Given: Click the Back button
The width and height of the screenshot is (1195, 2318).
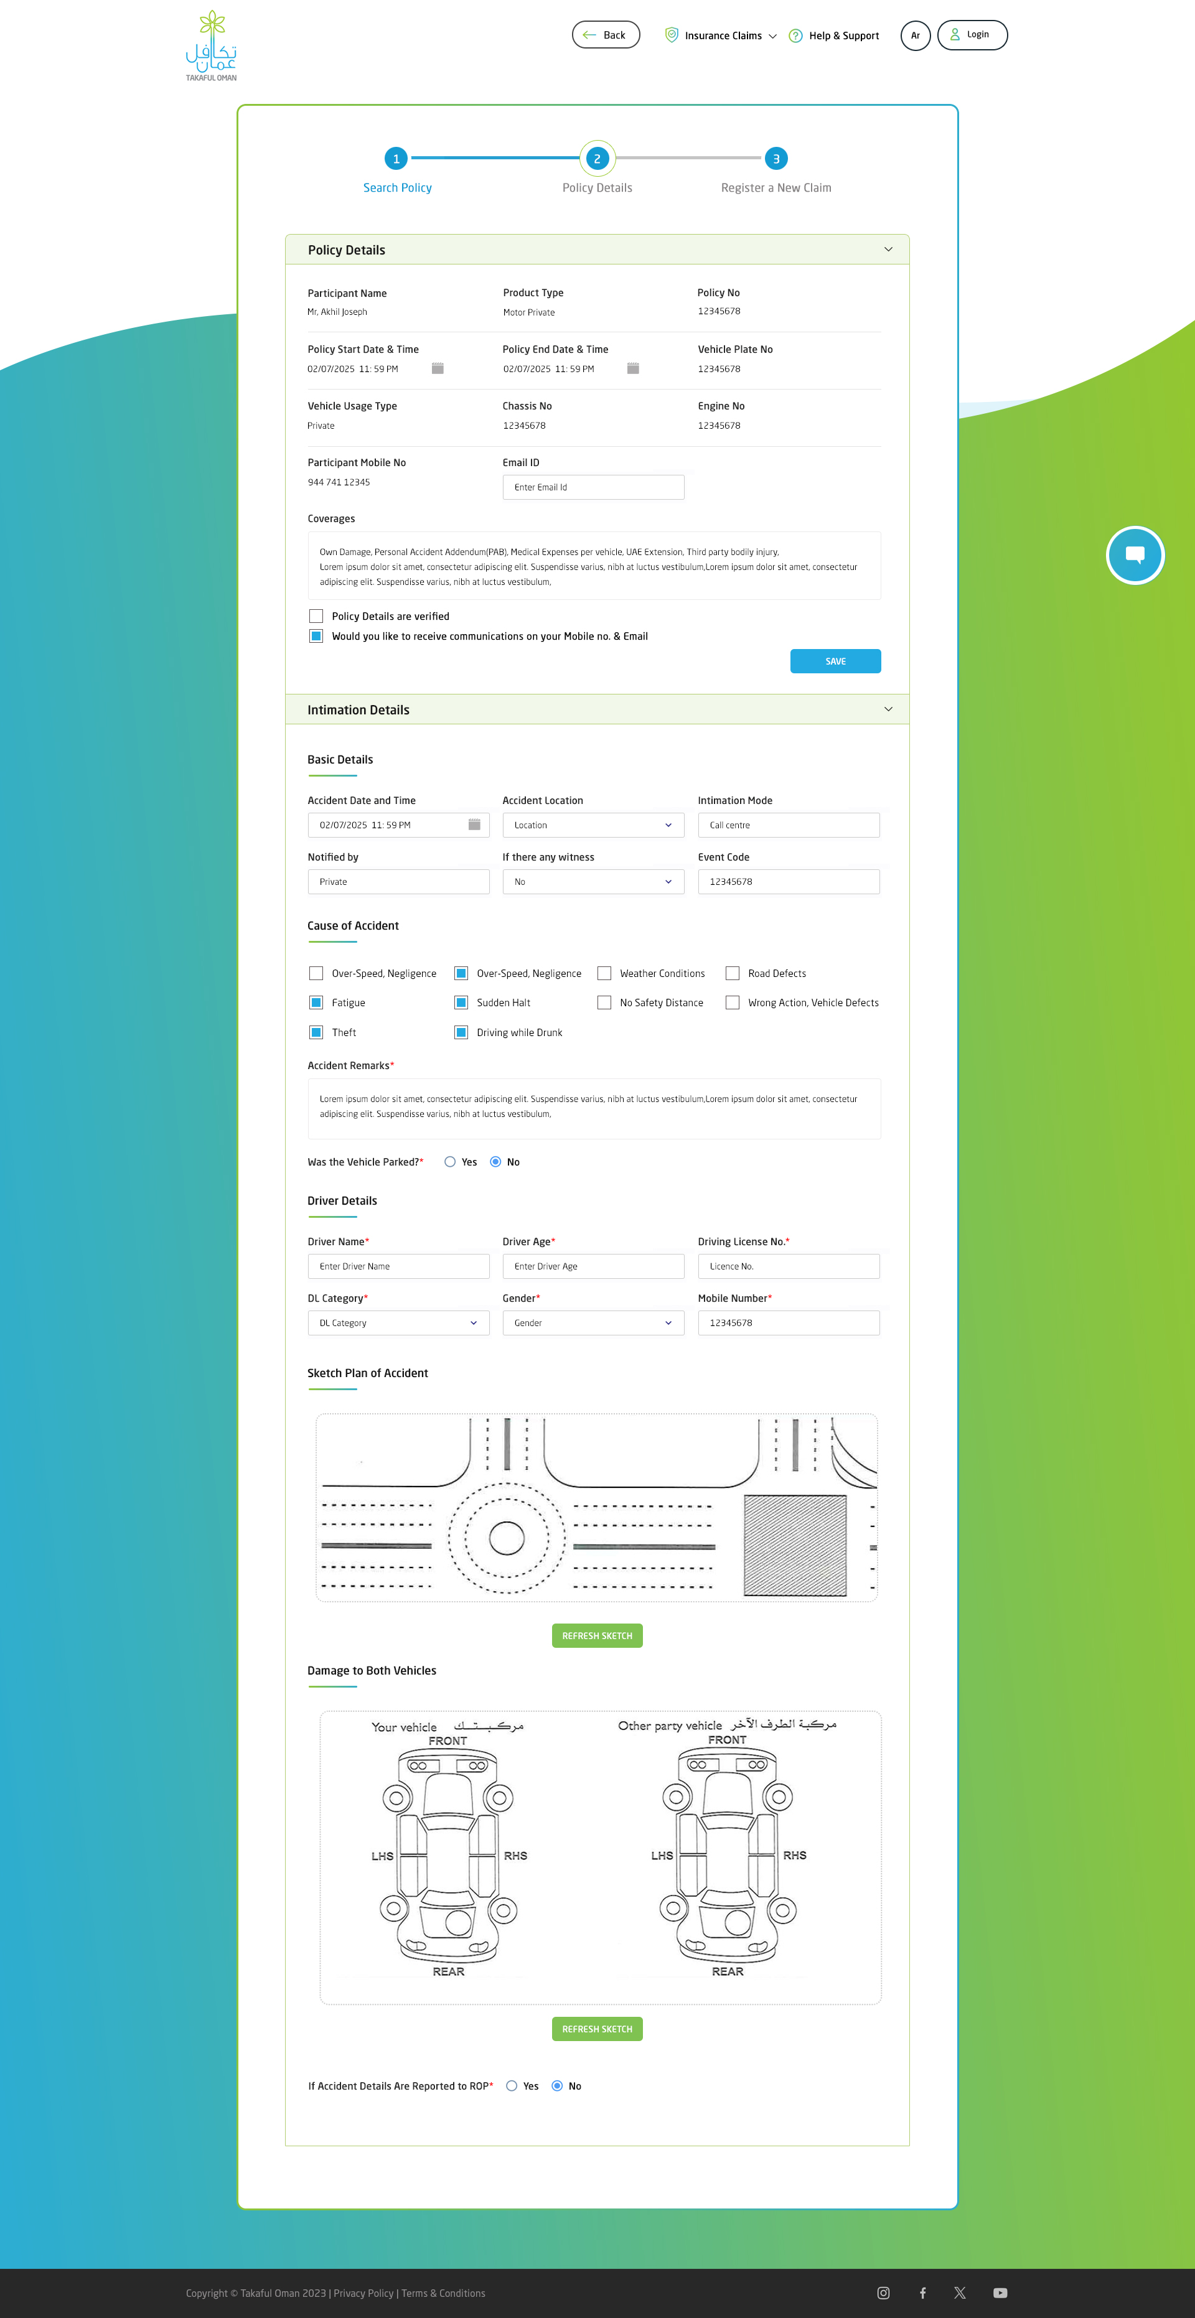Looking at the screenshot, I should (606, 35).
